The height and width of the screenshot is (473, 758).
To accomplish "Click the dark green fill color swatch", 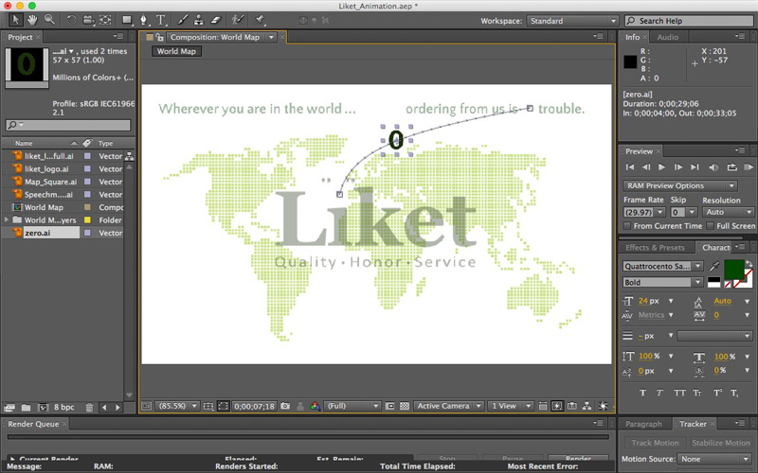I will [733, 269].
